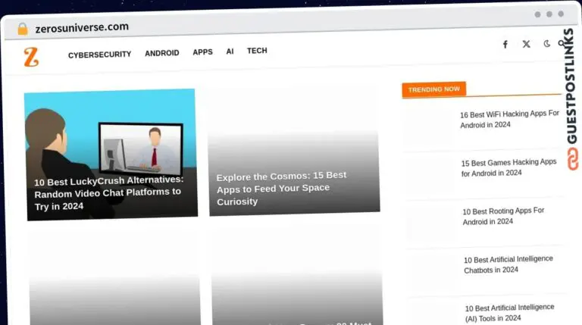Open the X (Twitter) social link
The height and width of the screenshot is (325, 582).
pos(526,45)
